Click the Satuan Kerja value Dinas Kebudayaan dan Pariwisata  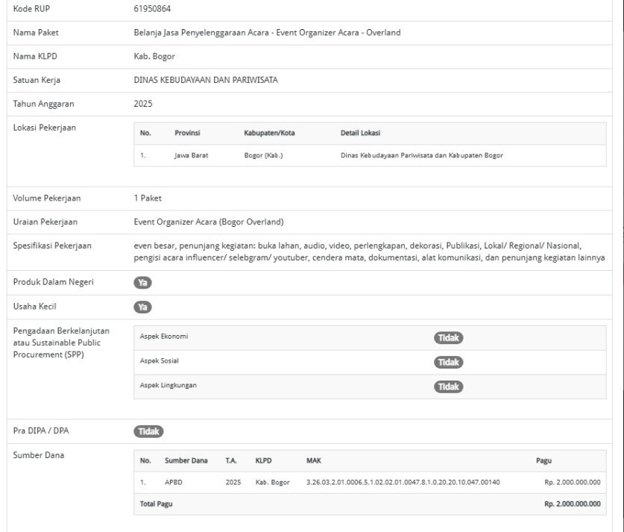pyautogui.click(x=206, y=80)
